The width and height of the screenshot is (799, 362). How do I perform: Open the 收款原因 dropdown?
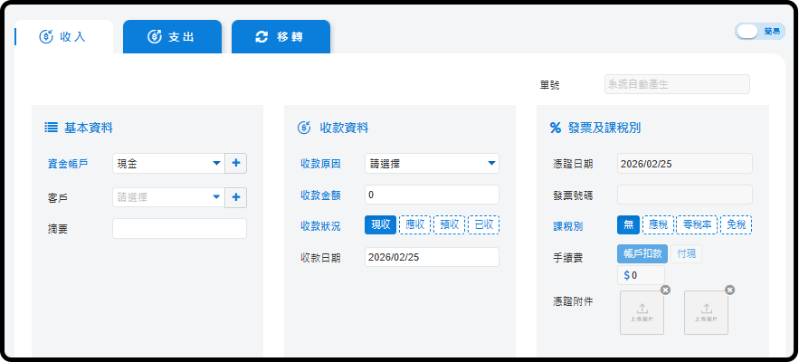[433, 164]
